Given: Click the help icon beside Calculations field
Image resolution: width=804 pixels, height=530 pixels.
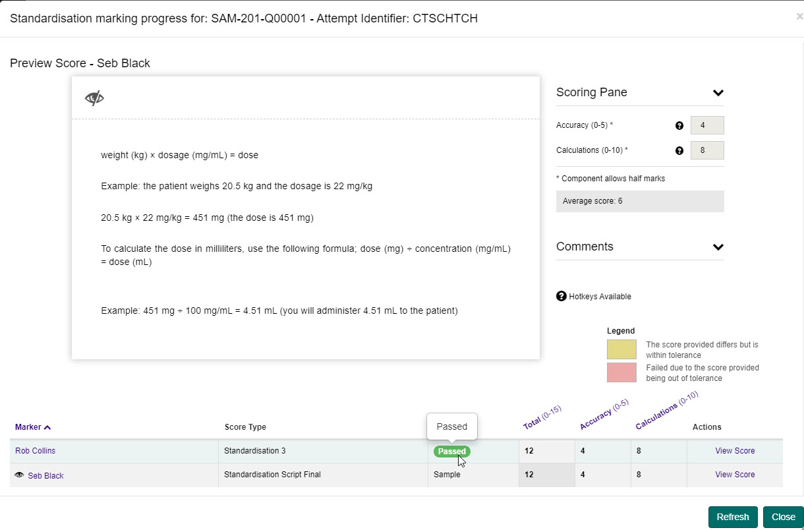Looking at the screenshot, I should point(679,150).
